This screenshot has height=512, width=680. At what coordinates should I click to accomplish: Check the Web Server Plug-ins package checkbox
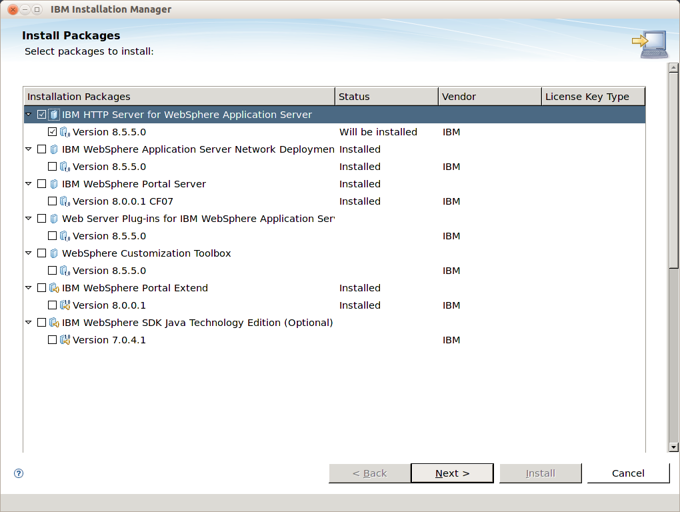pos(41,219)
